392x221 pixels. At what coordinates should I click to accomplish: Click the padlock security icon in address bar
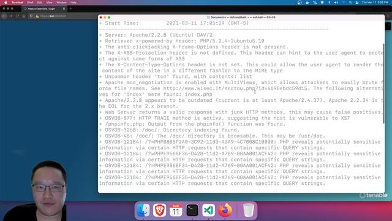(x=37, y=16)
